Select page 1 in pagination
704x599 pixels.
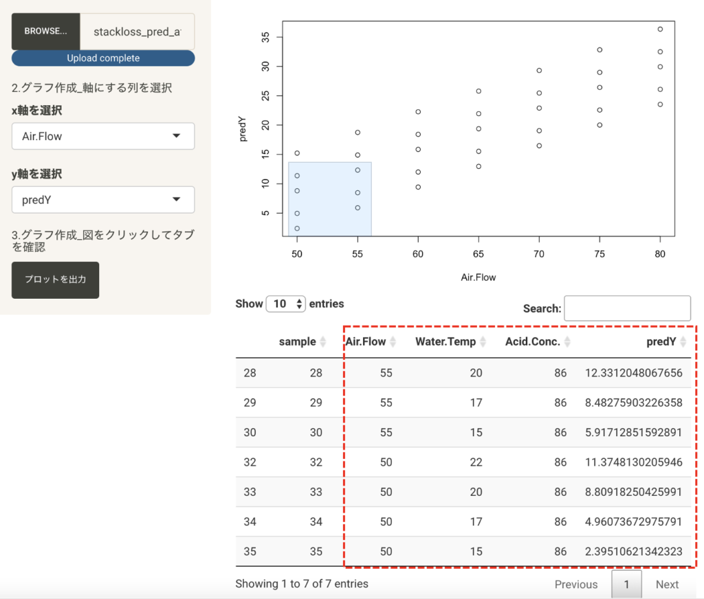pos(626,585)
